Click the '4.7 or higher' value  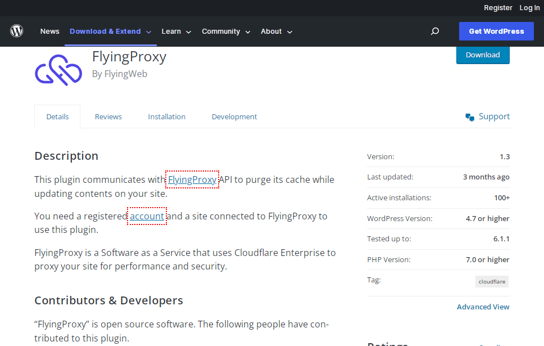[487, 218]
